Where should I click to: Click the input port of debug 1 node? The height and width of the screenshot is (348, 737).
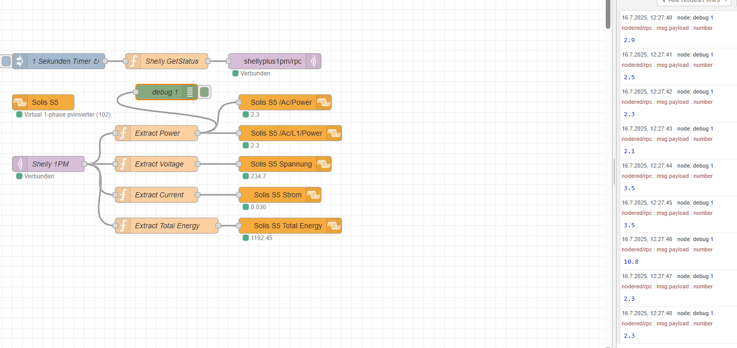136,92
